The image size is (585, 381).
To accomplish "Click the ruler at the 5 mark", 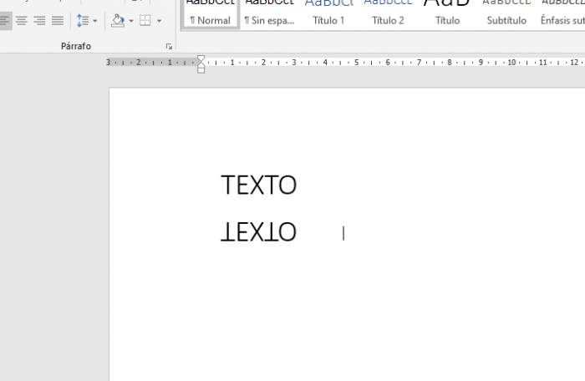I will tap(356, 63).
